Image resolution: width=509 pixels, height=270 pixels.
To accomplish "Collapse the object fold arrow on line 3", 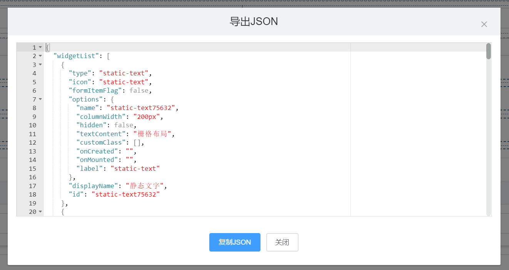I will pyautogui.click(x=40, y=65).
